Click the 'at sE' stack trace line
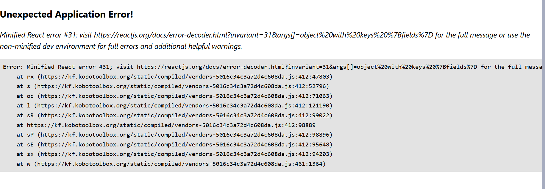This screenshot has width=545, height=189. (x=174, y=145)
